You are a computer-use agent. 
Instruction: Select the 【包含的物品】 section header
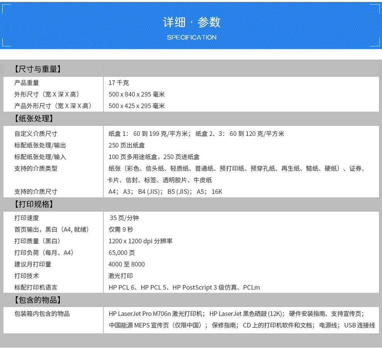click(38, 300)
